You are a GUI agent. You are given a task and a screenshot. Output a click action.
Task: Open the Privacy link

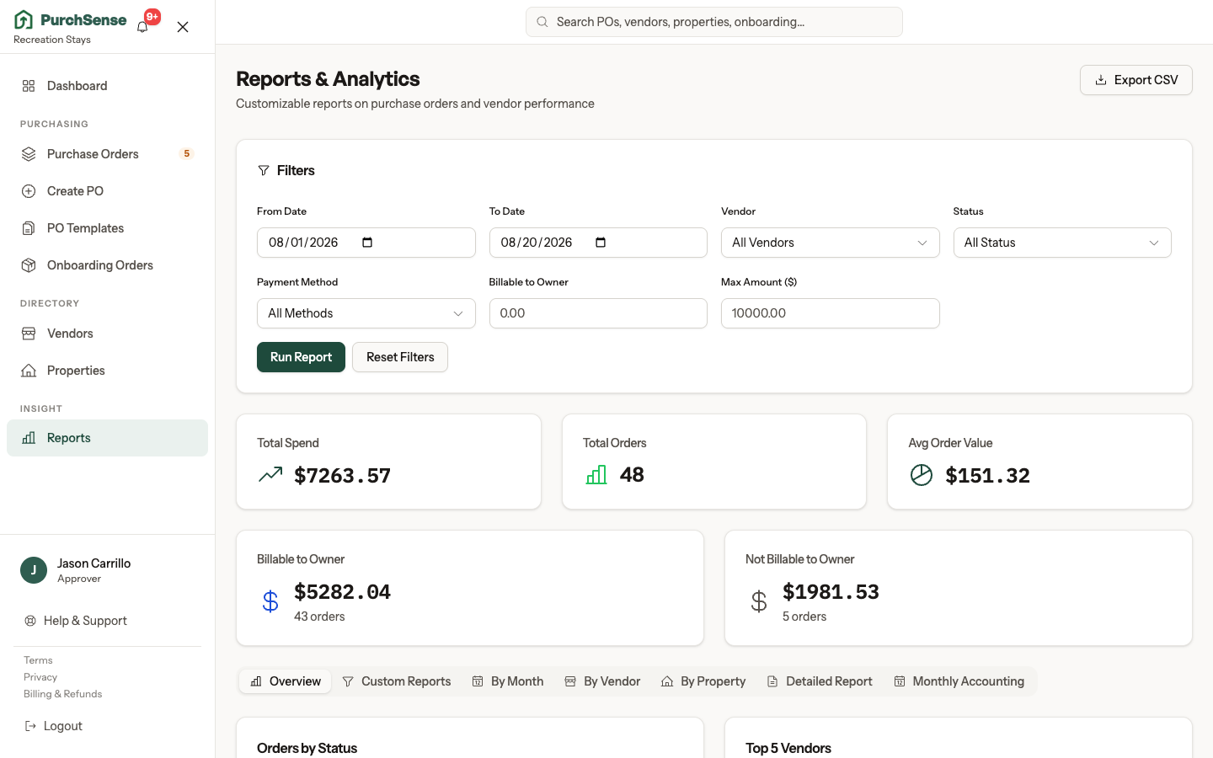(x=40, y=677)
